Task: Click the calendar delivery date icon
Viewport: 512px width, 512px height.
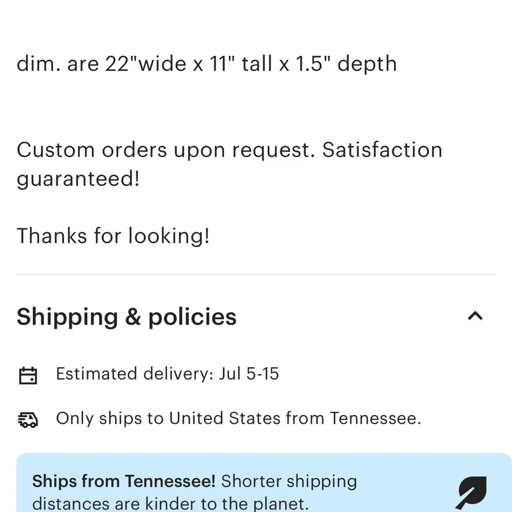Action: click(28, 375)
